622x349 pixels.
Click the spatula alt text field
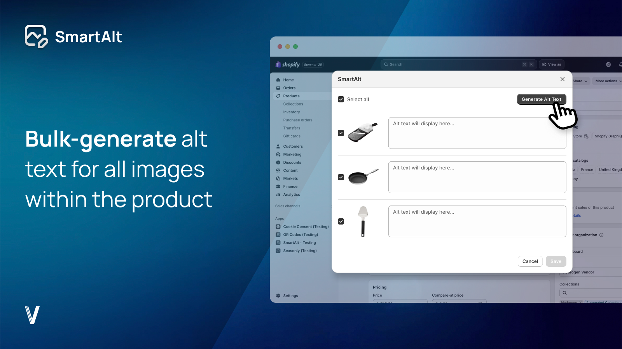click(477, 221)
